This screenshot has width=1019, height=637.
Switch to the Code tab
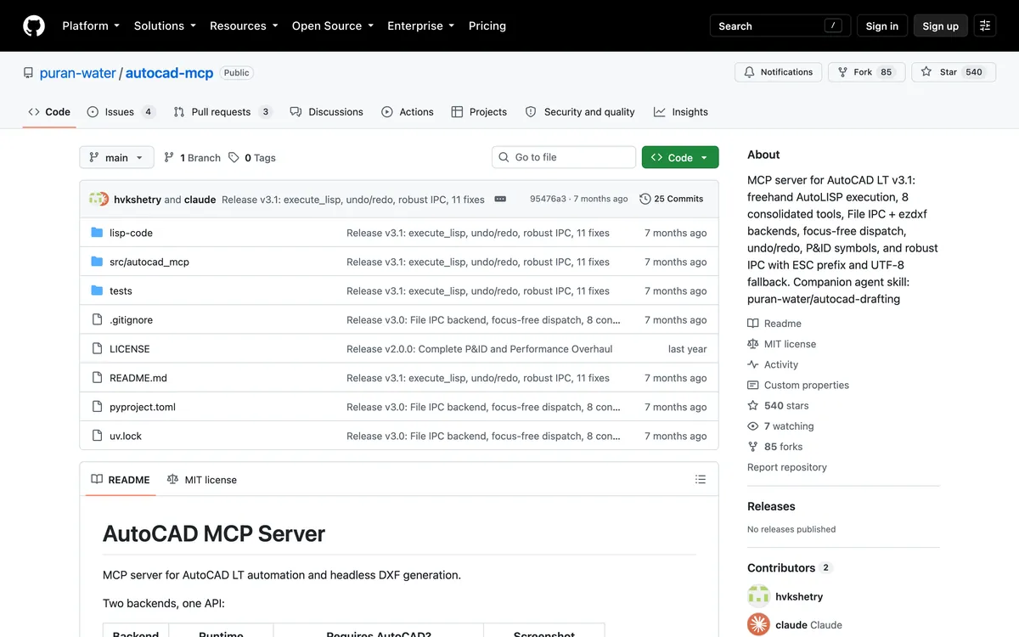pyautogui.click(x=49, y=112)
